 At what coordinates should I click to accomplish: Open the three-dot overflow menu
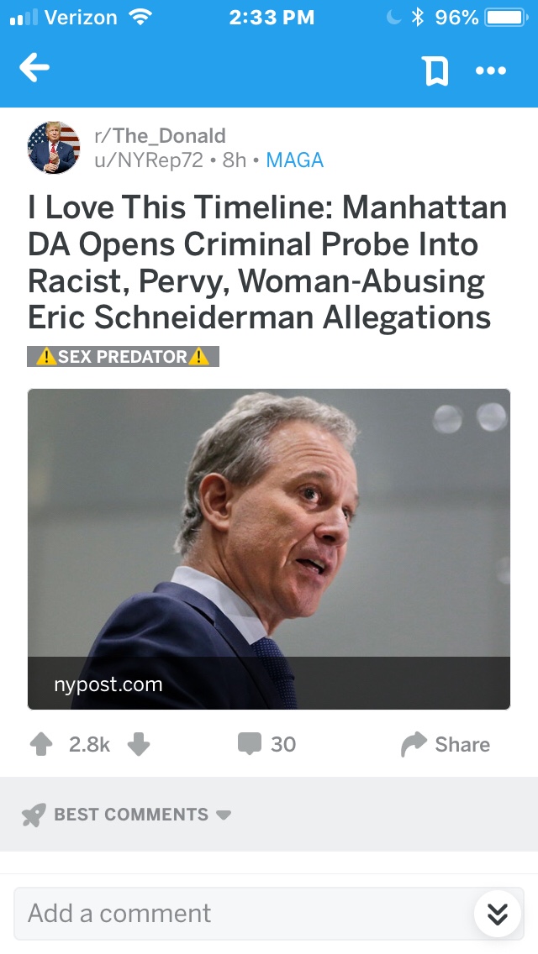pyautogui.click(x=491, y=71)
